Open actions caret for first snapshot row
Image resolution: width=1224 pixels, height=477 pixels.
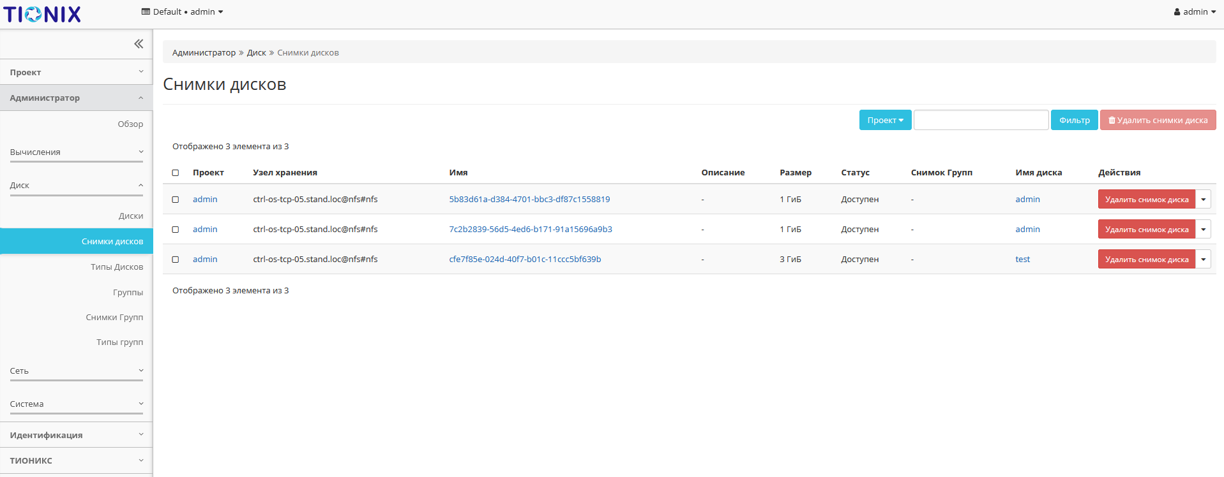(x=1203, y=200)
